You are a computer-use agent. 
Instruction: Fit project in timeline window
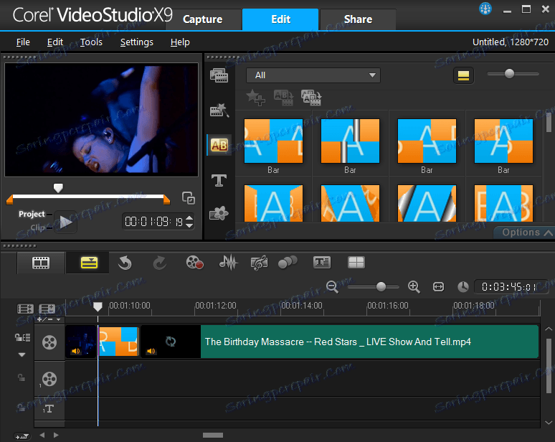pyautogui.click(x=438, y=286)
